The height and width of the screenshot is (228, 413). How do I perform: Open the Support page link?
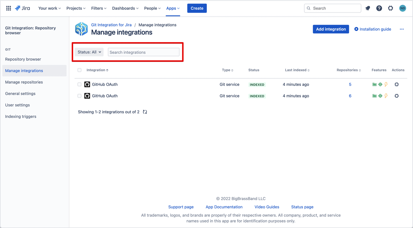pos(181,207)
